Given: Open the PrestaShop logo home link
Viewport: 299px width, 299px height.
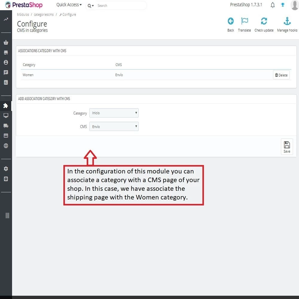Looking at the screenshot, I should click(x=24, y=5).
